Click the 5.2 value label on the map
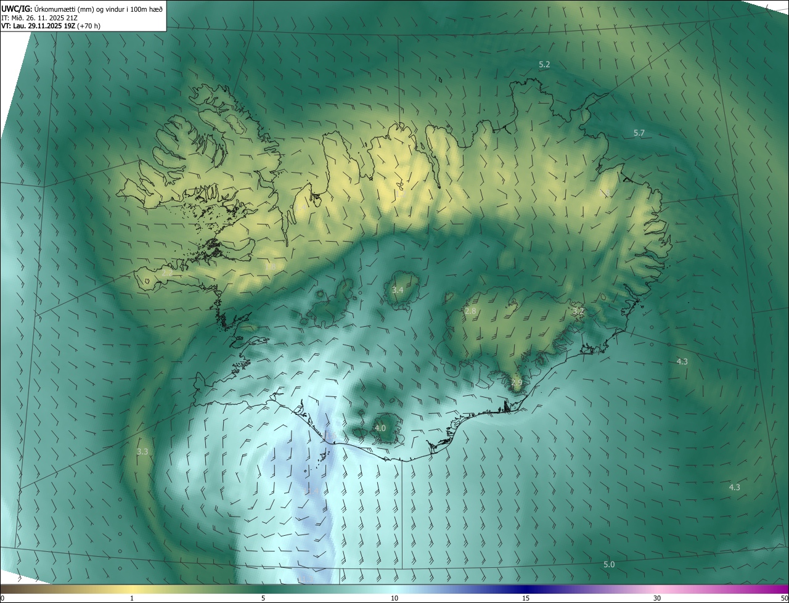The image size is (789, 603). click(x=544, y=64)
